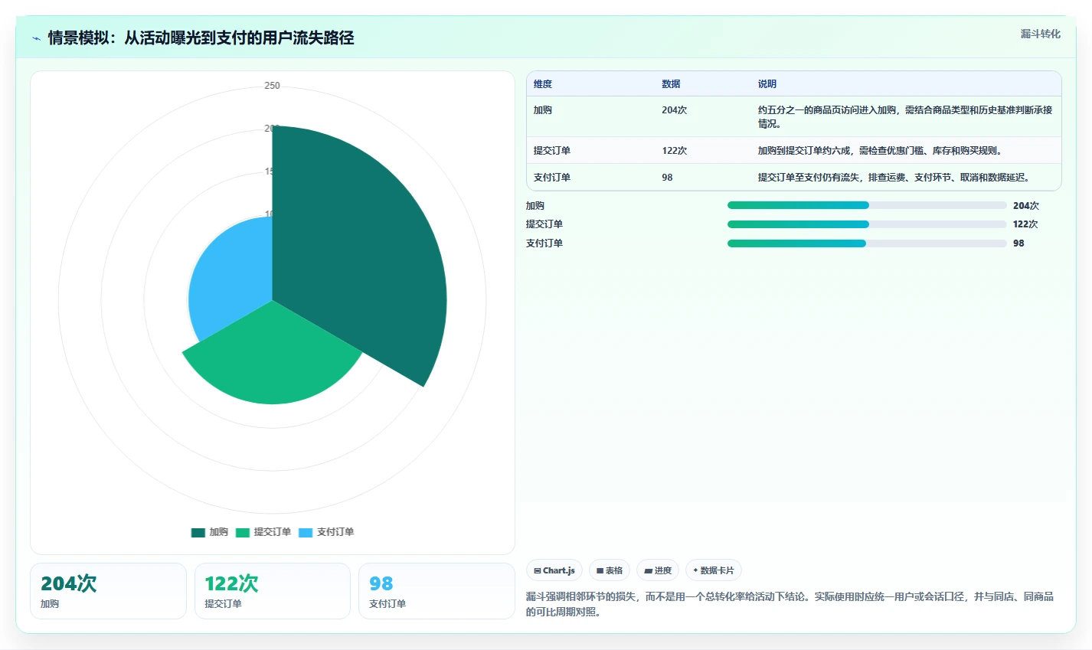This screenshot has height=650, width=1092.
Task: Click the 支付订单 label beside progress bar
Action: (x=544, y=243)
